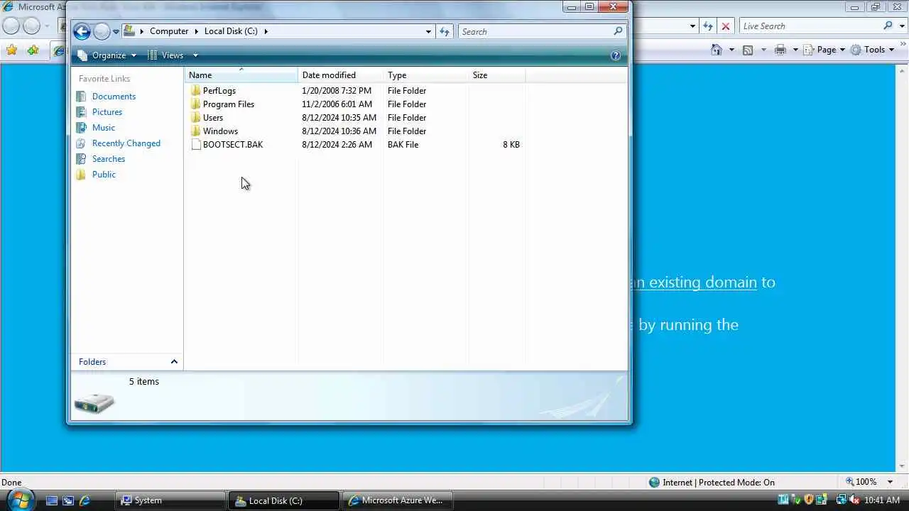Click the 8 KB size value
909x511 pixels.
click(511, 145)
